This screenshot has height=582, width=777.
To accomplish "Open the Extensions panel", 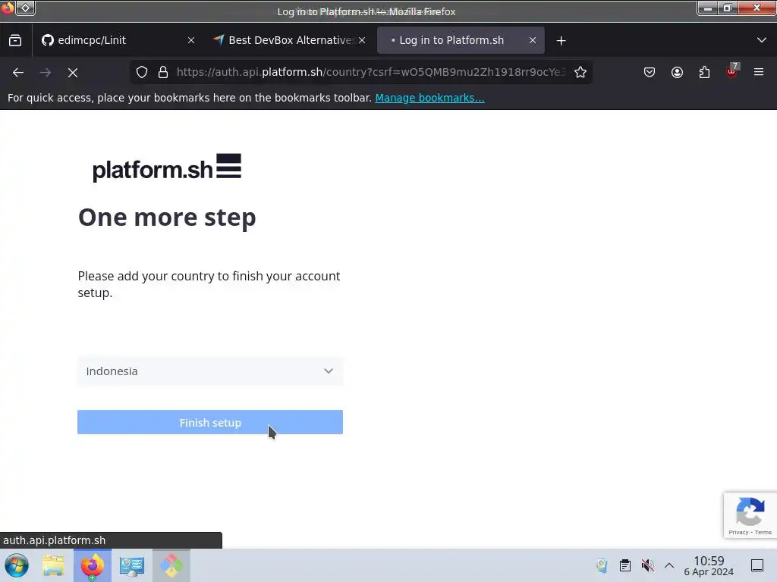I will click(x=704, y=72).
